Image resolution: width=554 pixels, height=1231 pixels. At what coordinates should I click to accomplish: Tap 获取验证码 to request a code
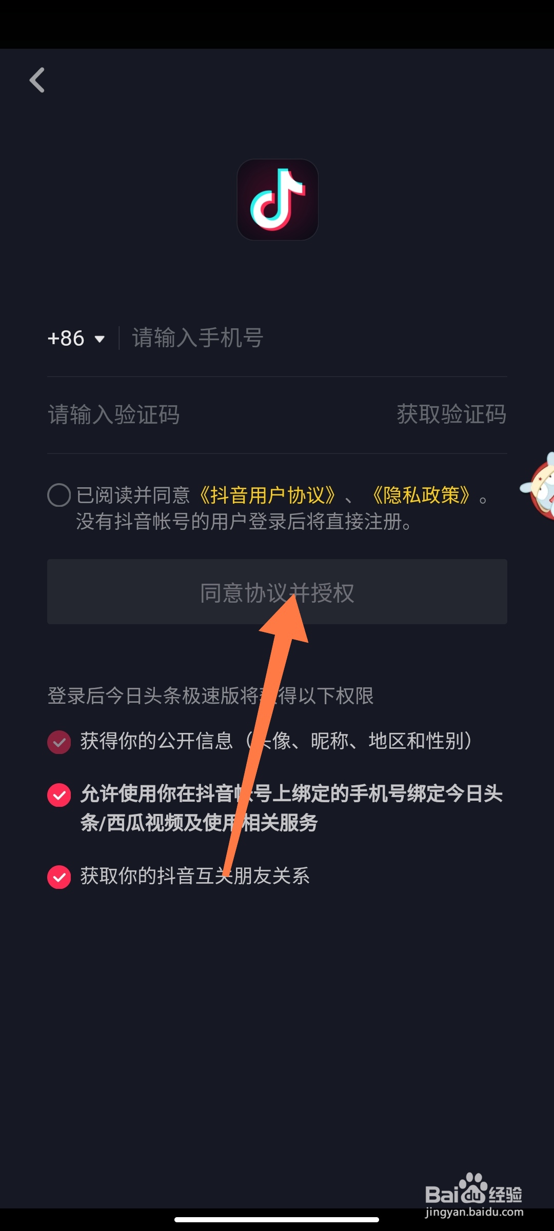[451, 414]
